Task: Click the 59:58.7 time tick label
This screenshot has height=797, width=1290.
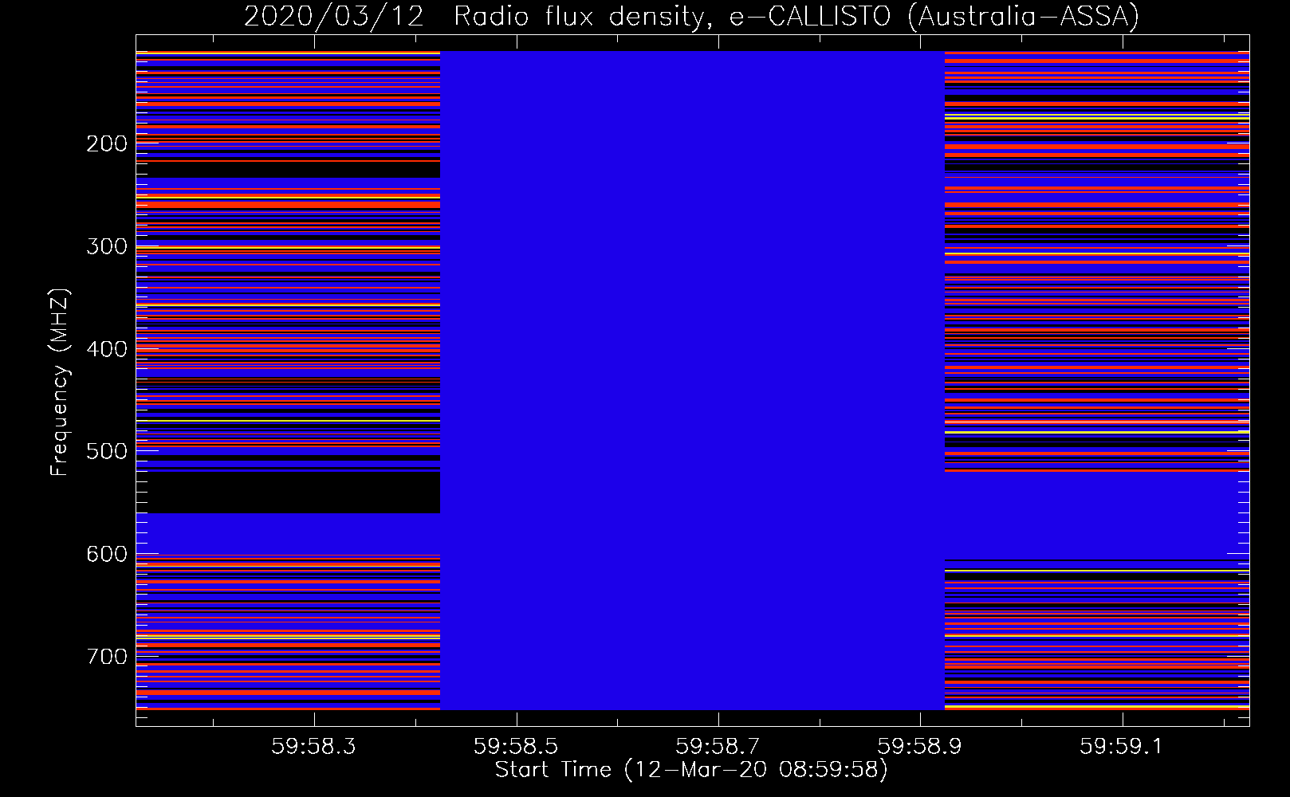Action: coord(718,747)
